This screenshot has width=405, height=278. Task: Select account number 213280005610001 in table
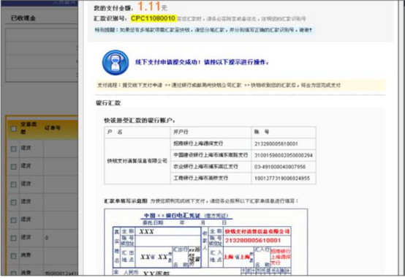[x=276, y=144]
